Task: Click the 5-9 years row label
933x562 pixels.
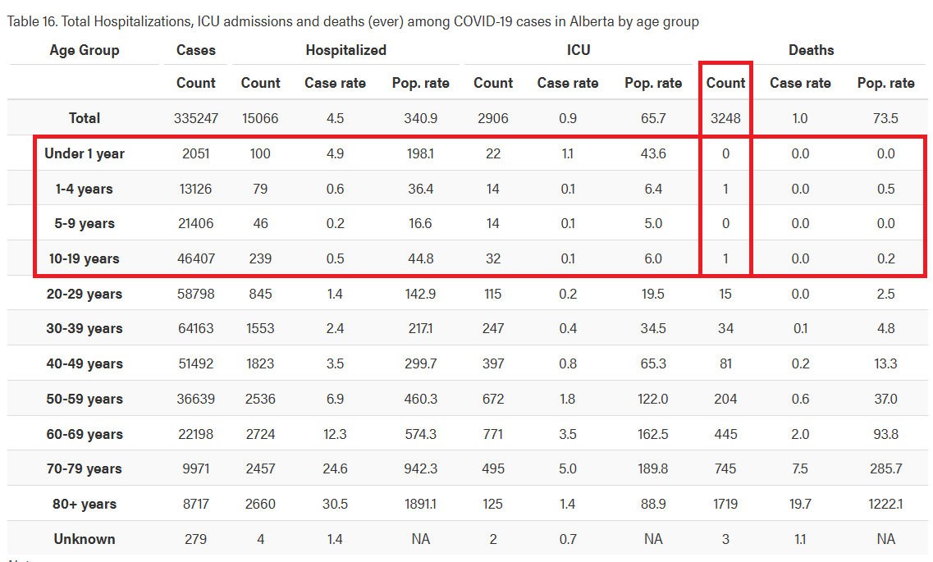Action: click(85, 224)
